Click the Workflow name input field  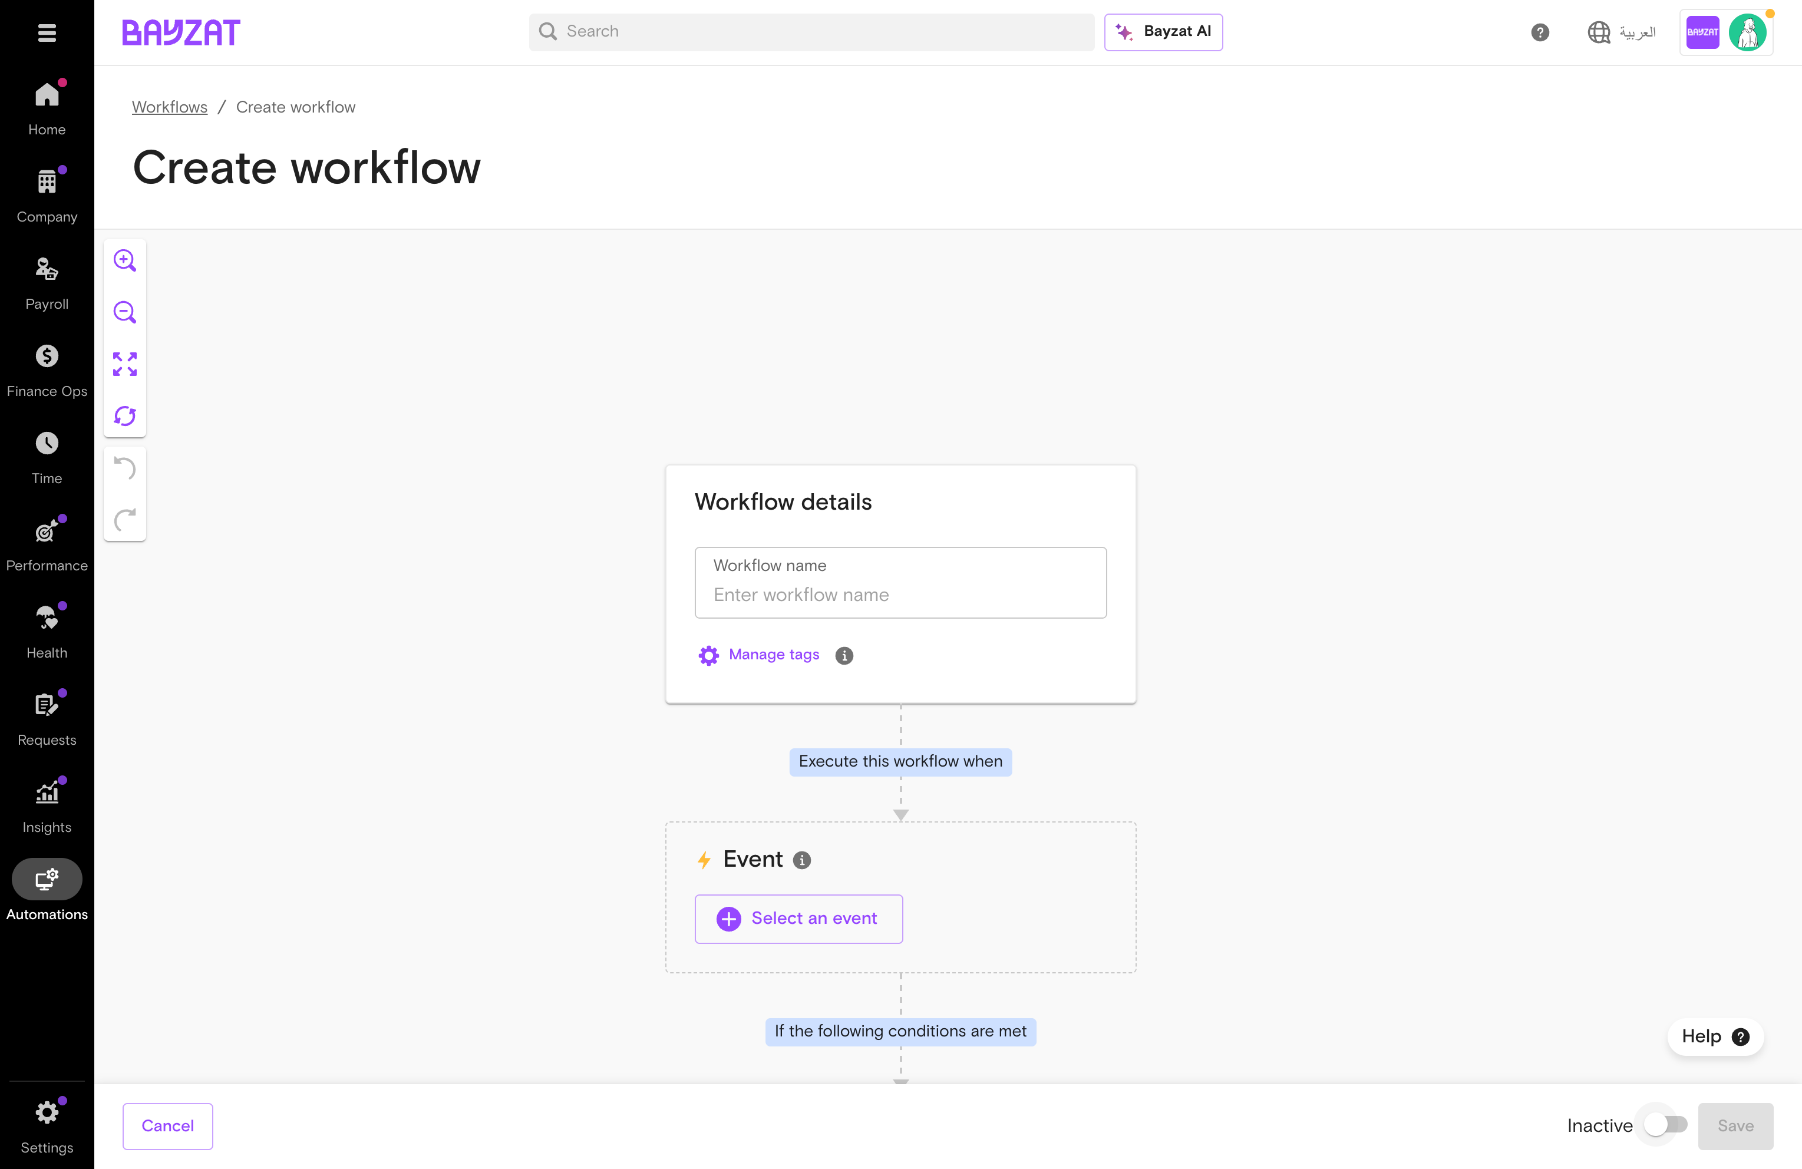coord(900,582)
